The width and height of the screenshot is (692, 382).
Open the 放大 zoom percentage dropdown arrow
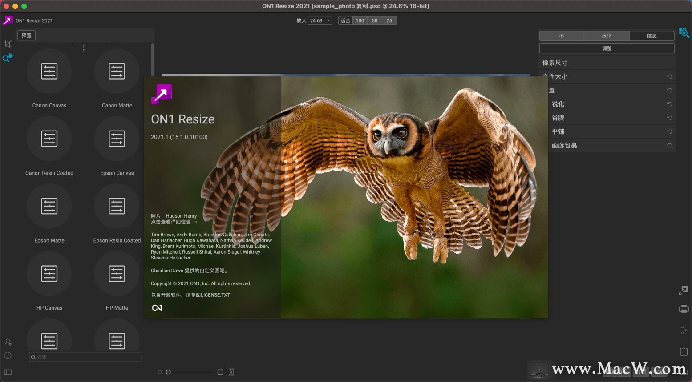pos(328,20)
